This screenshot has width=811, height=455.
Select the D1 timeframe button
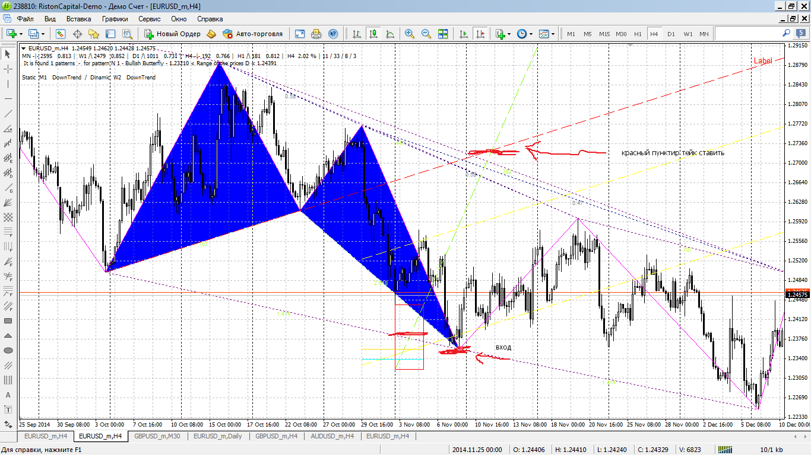(x=671, y=34)
